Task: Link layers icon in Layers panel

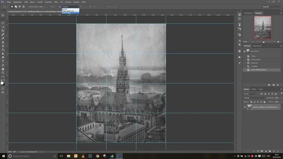Action: pos(254,151)
